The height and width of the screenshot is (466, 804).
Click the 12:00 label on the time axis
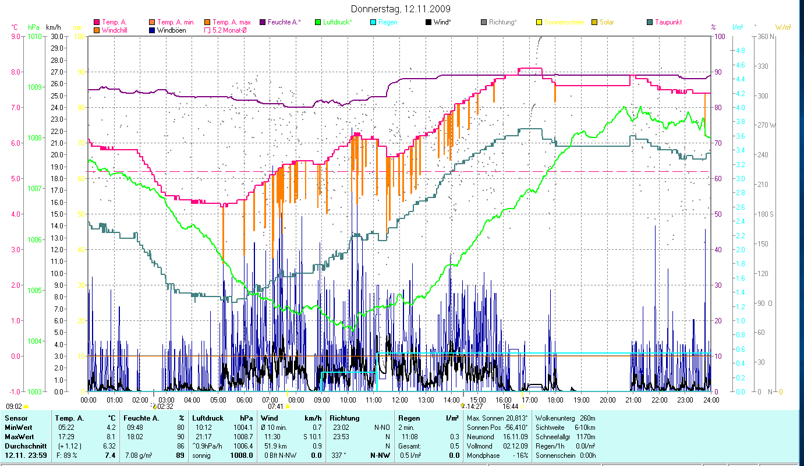coord(400,400)
